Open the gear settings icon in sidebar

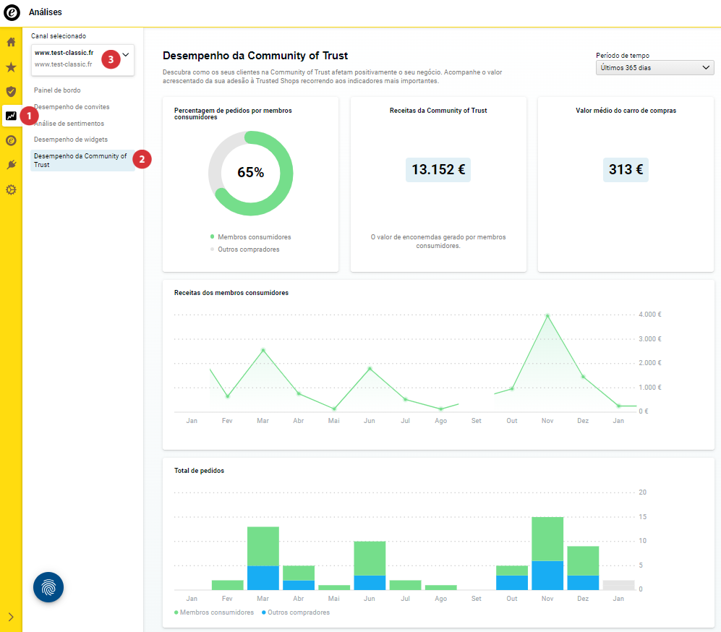tap(11, 190)
